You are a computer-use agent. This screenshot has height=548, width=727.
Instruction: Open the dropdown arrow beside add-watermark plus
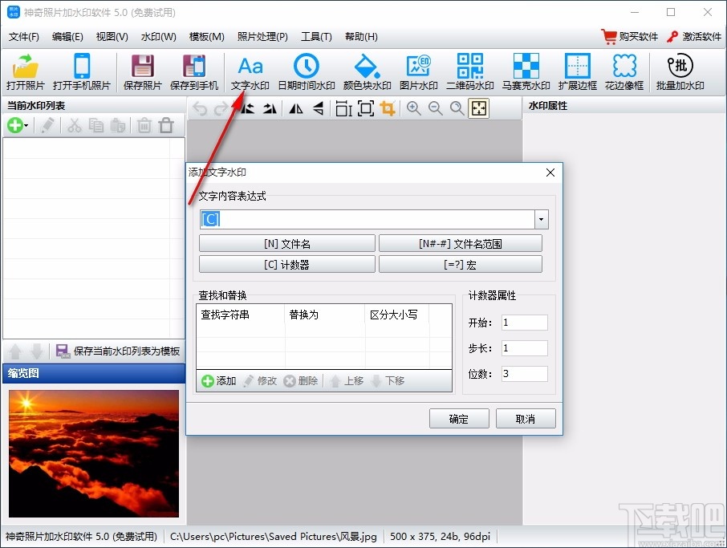[x=26, y=126]
